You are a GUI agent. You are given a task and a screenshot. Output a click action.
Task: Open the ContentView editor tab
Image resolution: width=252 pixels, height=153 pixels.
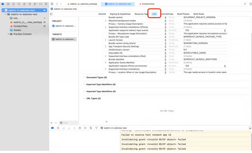[x=147, y=4]
